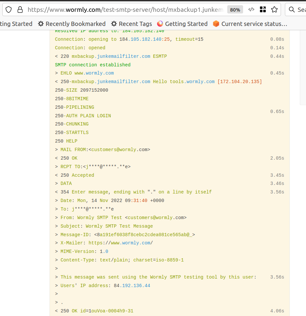Click the 'MIME-Version: 1.0' line
306x316 pixels.
point(81,252)
